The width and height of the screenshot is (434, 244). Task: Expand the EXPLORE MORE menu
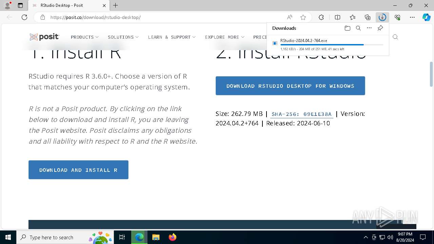[x=225, y=37]
